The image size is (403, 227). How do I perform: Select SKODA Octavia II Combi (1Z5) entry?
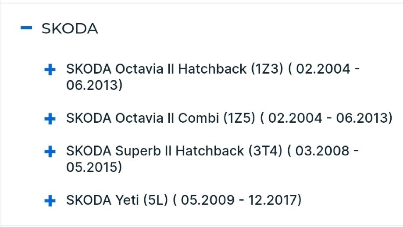point(160,118)
